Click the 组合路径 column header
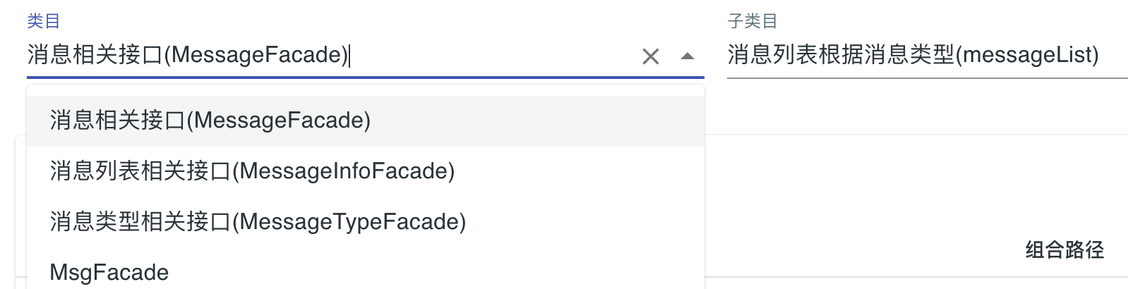 (1064, 250)
